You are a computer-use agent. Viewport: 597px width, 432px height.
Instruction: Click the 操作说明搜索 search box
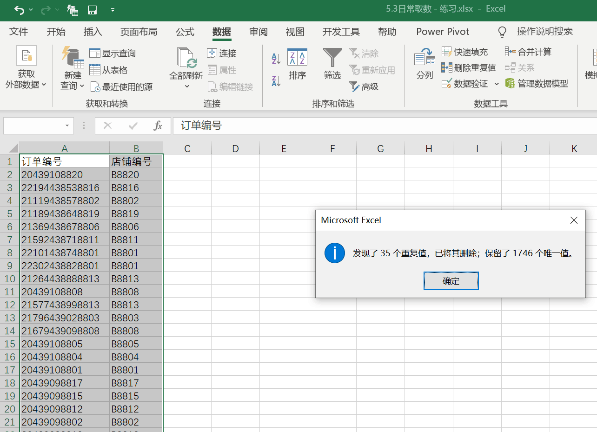[x=544, y=32]
